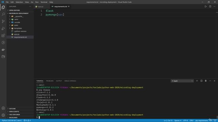Click the Ln 2, Col cursor position indicator
218x122 pixels.
pyautogui.click(x=168, y=121)
